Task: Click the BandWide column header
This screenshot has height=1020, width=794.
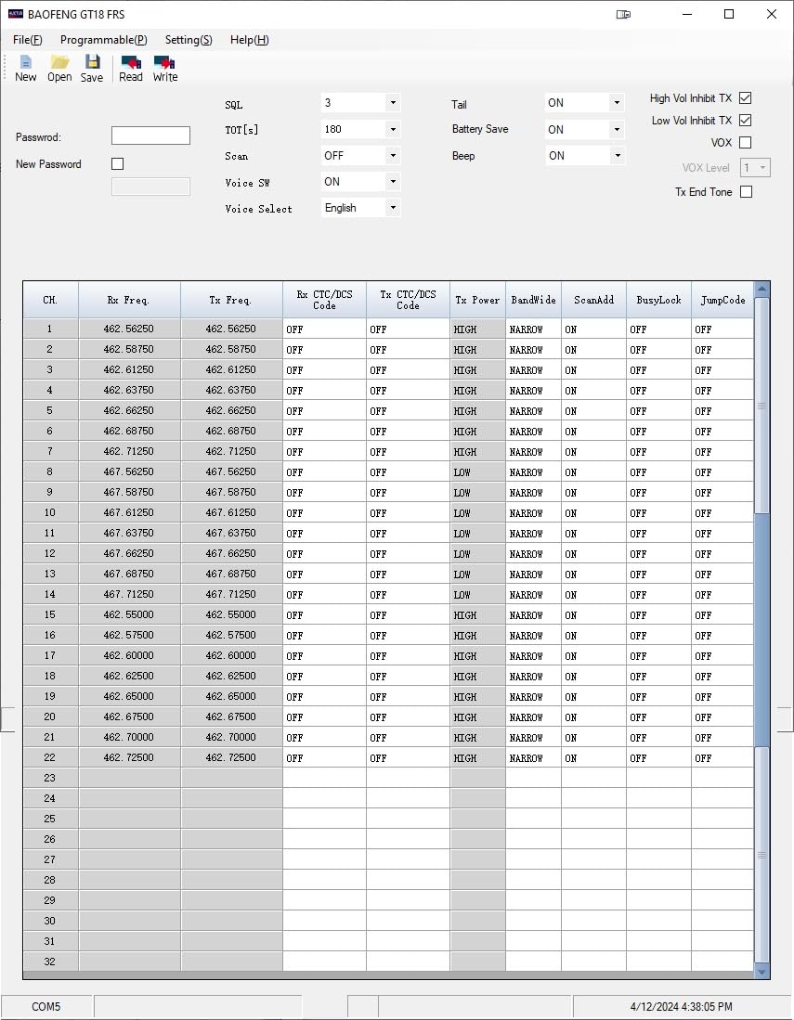Action: [x=533, y=300]
